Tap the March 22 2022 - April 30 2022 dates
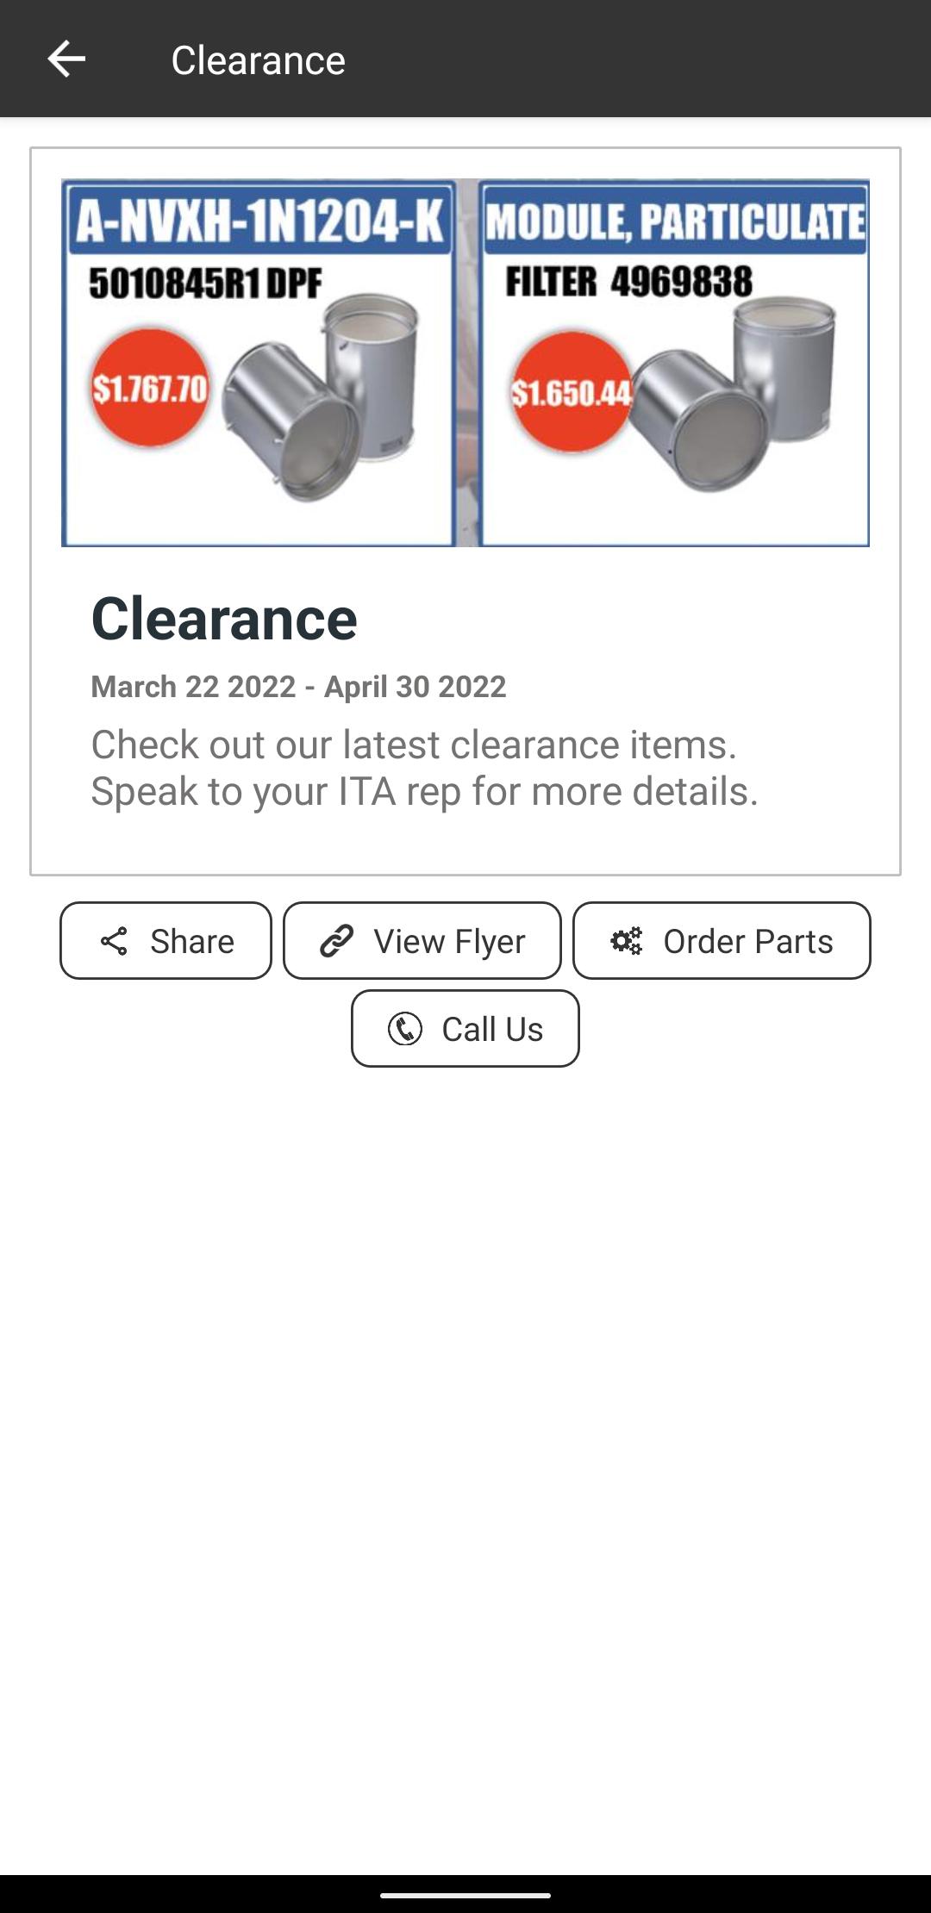Screen dimensions: 931x1913 point(298,687)
